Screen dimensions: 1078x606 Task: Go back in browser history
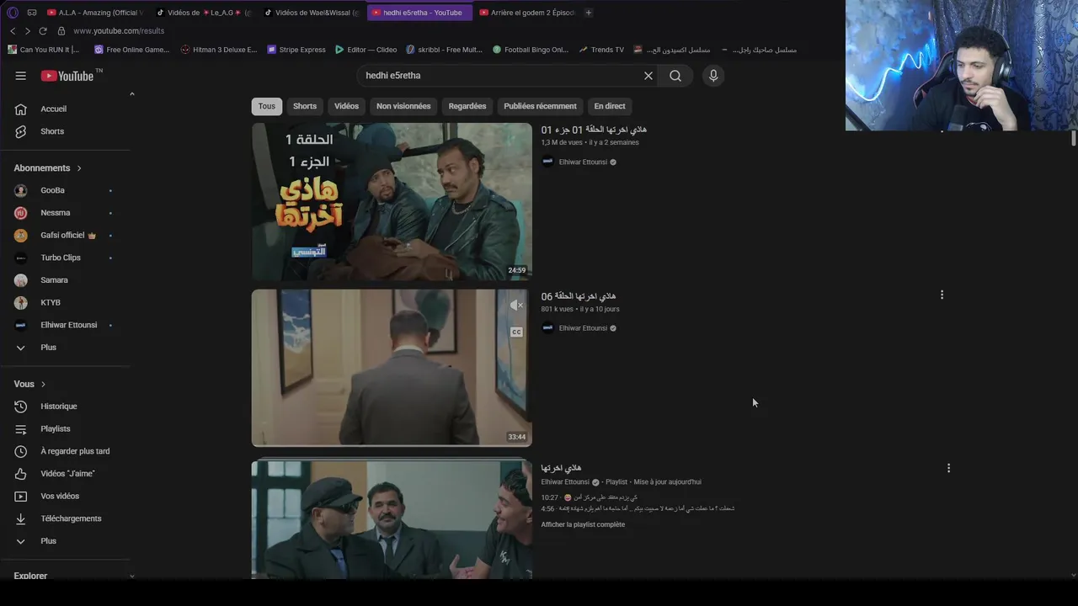point(13,31)
